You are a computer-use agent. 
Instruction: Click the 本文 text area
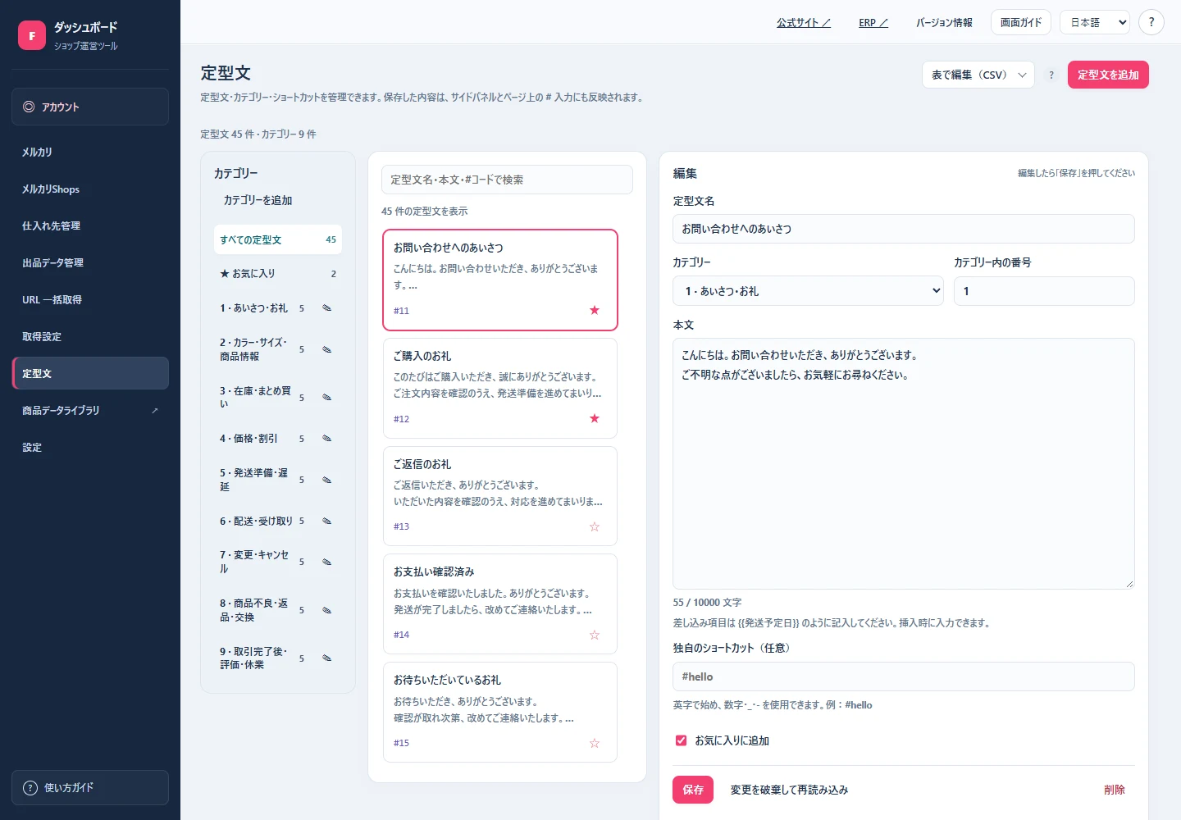click(x=904, y=463)
